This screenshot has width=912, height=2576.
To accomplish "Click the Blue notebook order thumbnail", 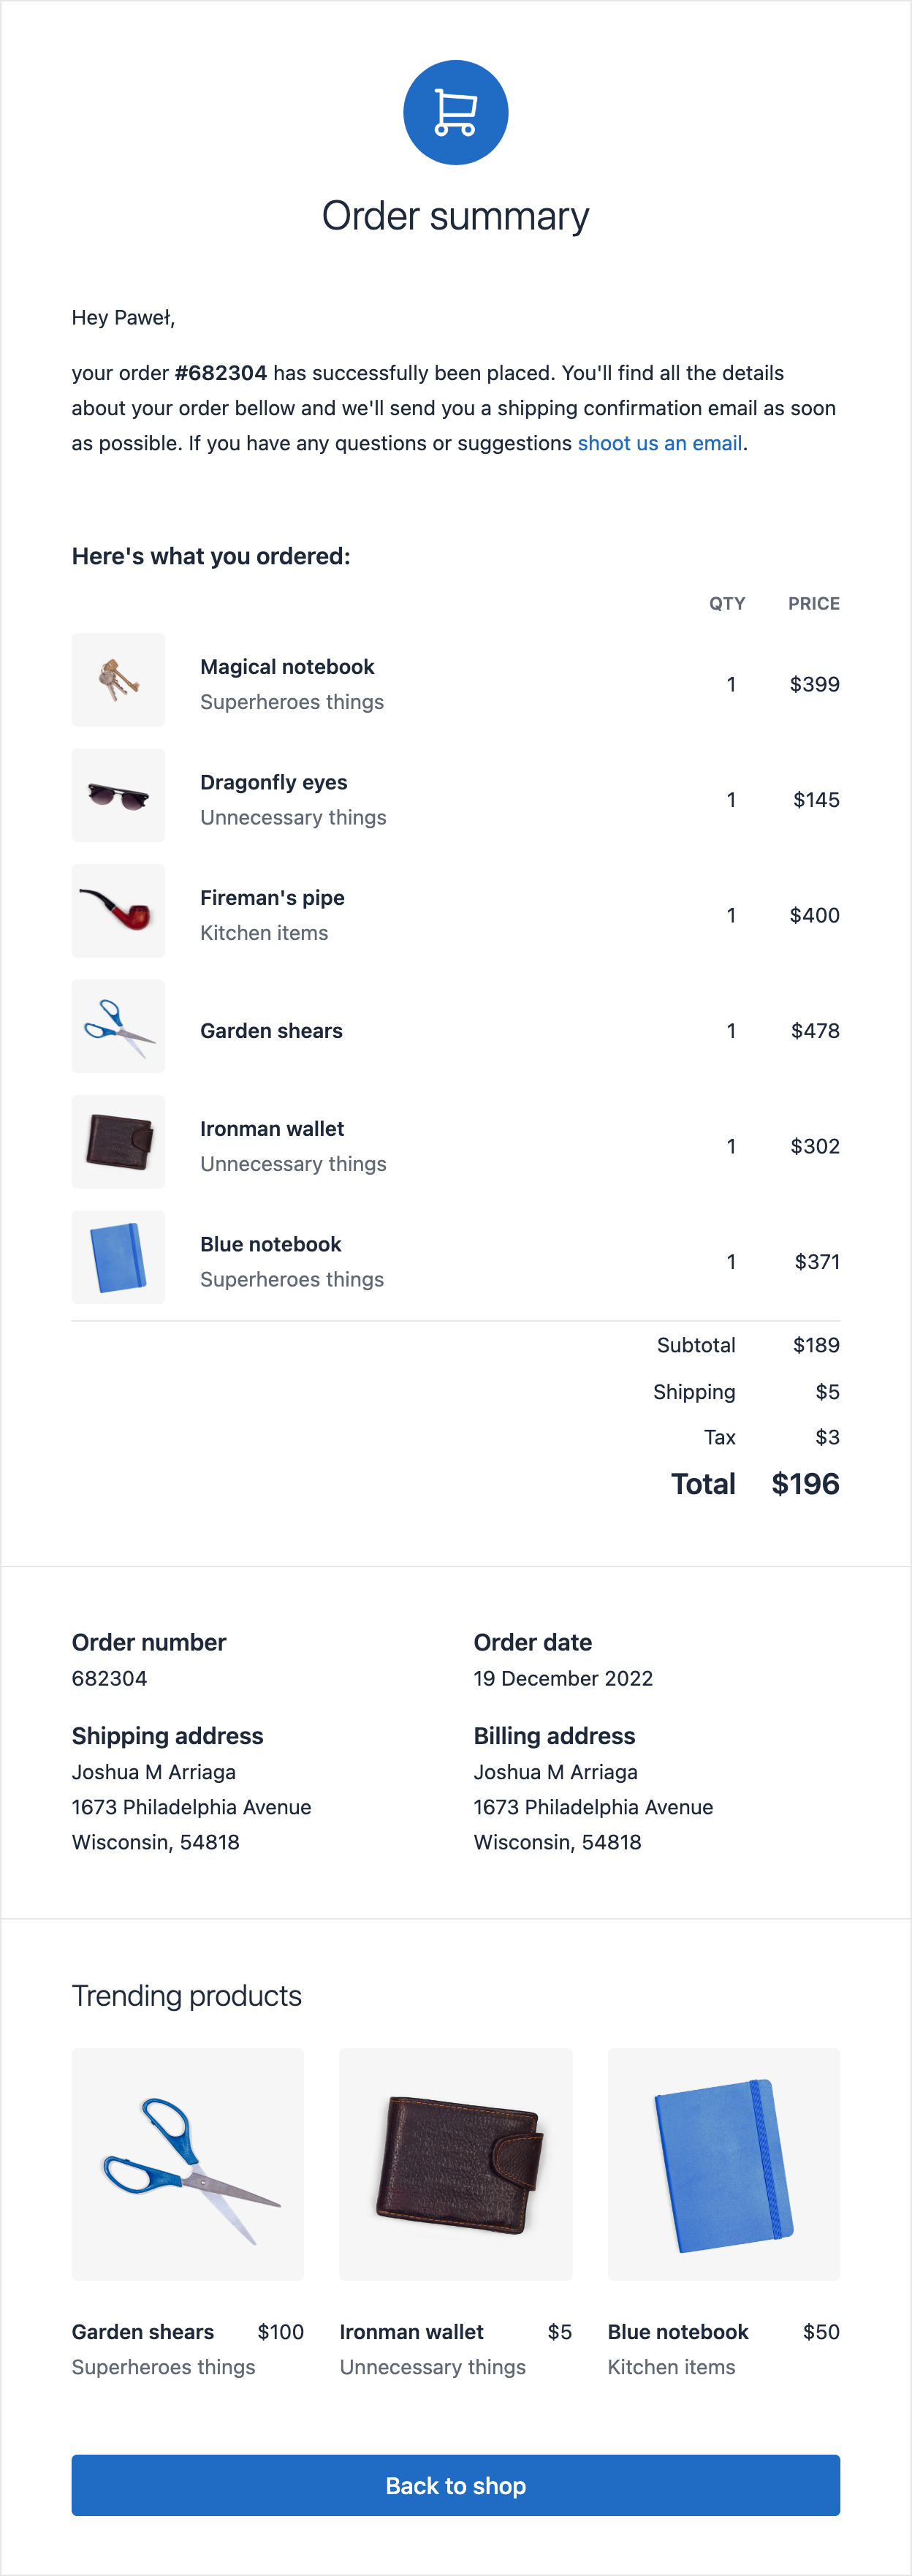I will 118,1257.
